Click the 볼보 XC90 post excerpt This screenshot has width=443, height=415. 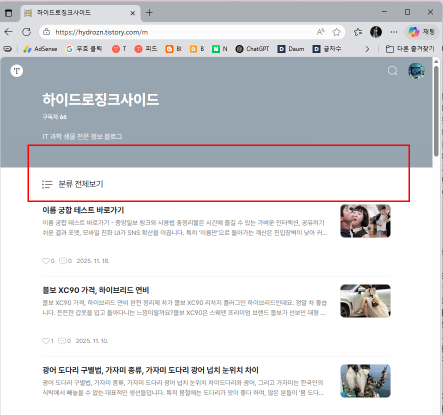pos(185,307)
